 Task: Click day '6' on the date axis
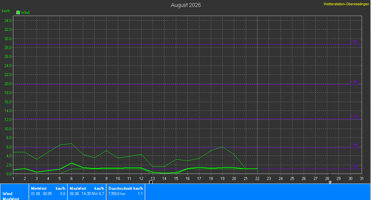pyautogui.click(x=71, y=179)
